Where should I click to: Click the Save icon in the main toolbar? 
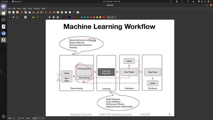pos(9,12)
